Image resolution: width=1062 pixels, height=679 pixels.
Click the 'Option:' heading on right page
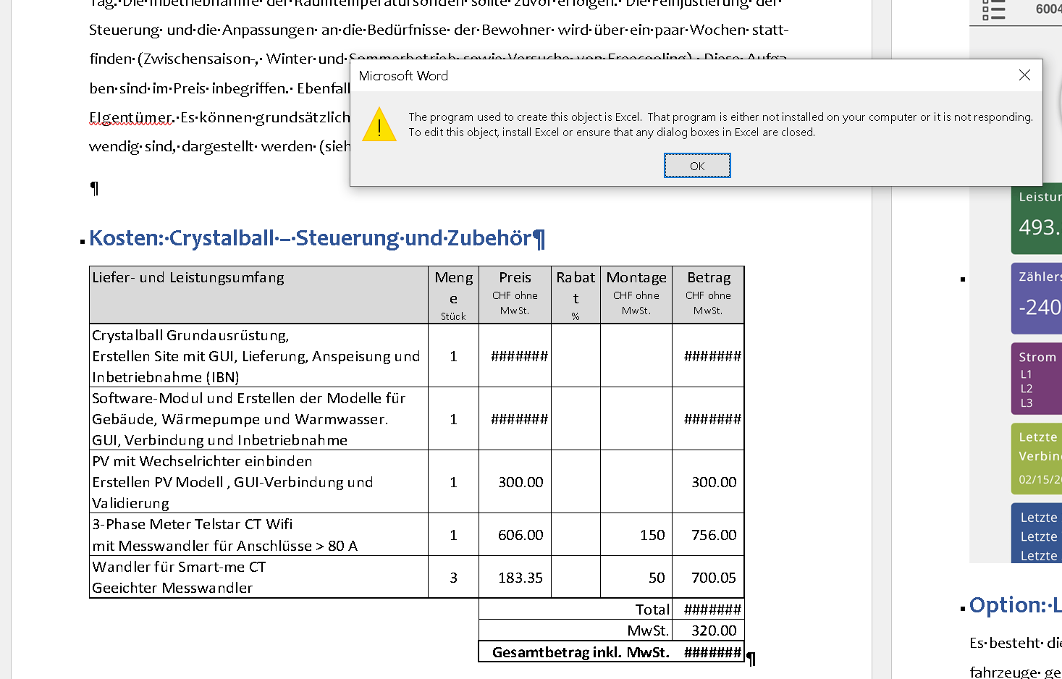click(x=1015, y=605)
